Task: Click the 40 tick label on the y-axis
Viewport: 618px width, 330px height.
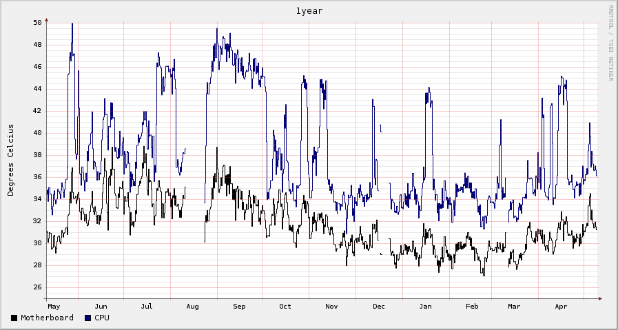Action: coord(37,133)
